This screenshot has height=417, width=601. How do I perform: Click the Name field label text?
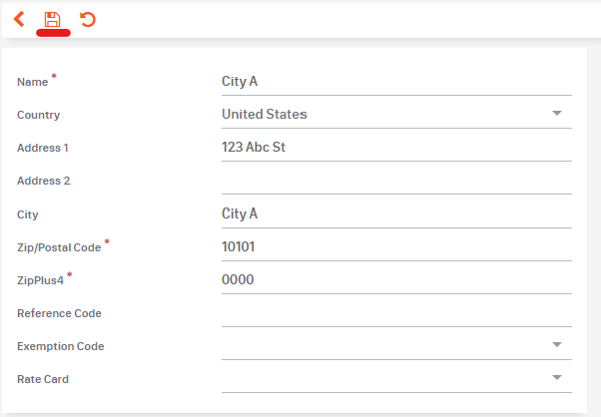click(33, 82)
